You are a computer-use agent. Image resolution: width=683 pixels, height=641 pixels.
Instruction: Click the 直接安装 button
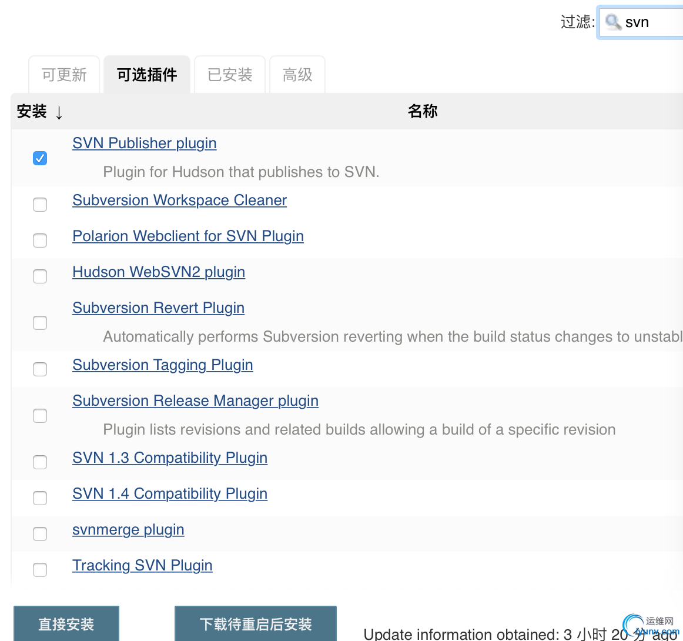(x=66, y=623)
